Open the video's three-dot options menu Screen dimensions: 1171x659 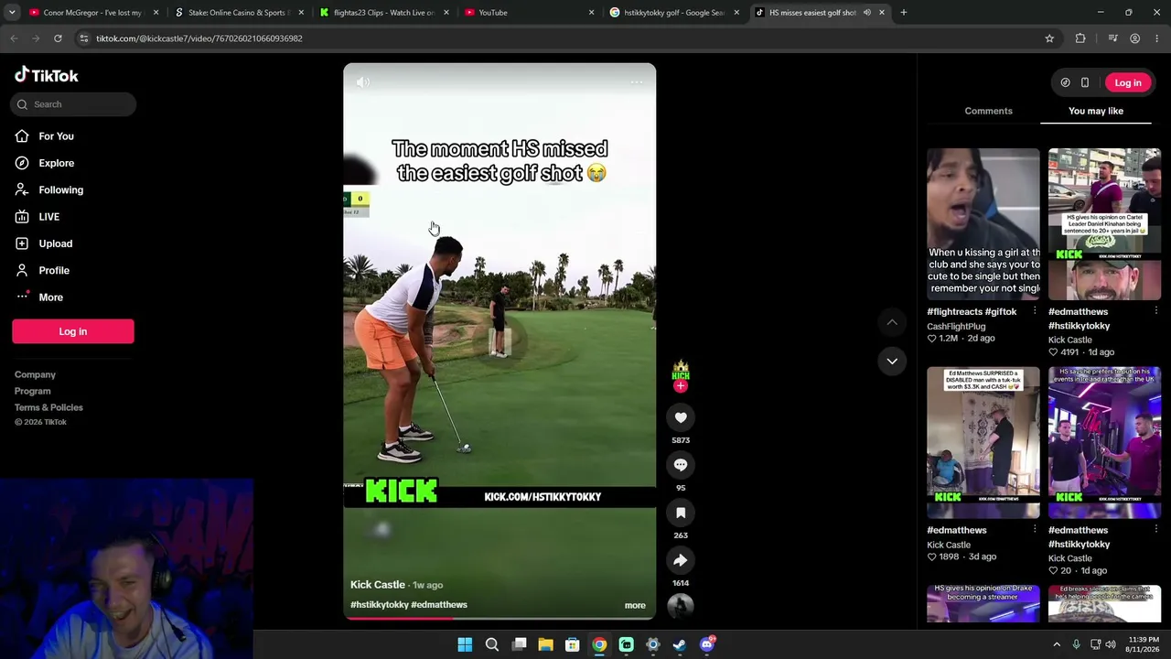637,82
